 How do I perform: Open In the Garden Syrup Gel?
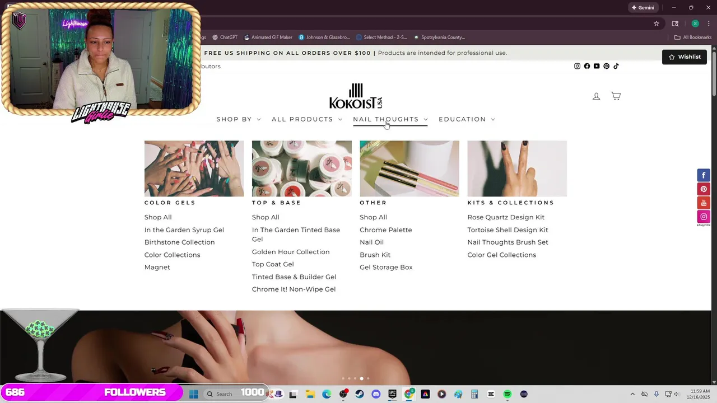tap(184, 230)
